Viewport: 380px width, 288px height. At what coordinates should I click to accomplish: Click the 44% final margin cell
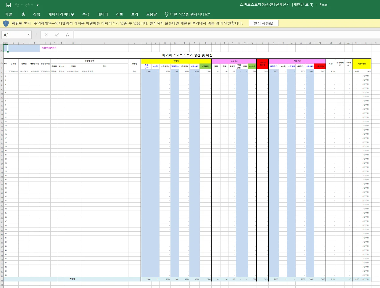366,71
